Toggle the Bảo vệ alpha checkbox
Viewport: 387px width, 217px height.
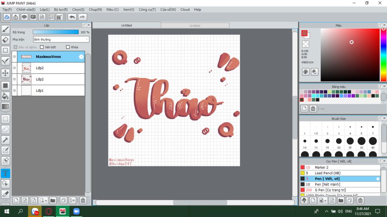click(x=15, y=47)
